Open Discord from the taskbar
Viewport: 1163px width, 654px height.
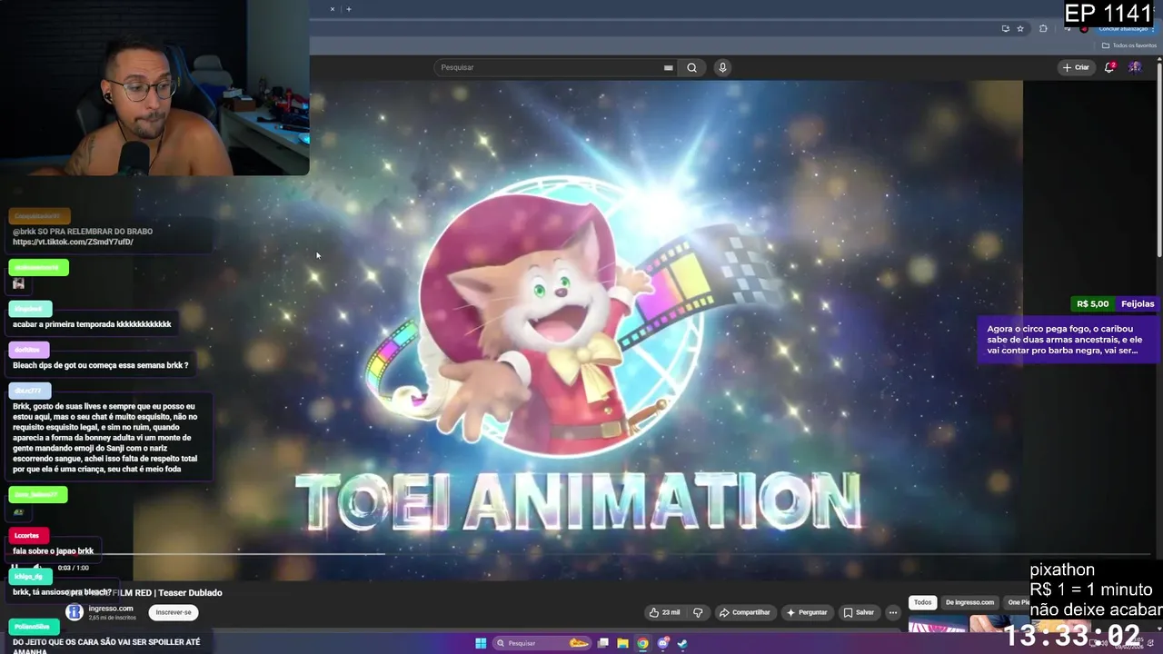tap(663, 643)
